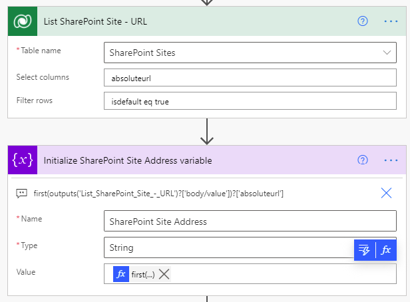Screen dimensions: 410x302
Task: Click the empty area of the Value field
Action: click(284, 274)
